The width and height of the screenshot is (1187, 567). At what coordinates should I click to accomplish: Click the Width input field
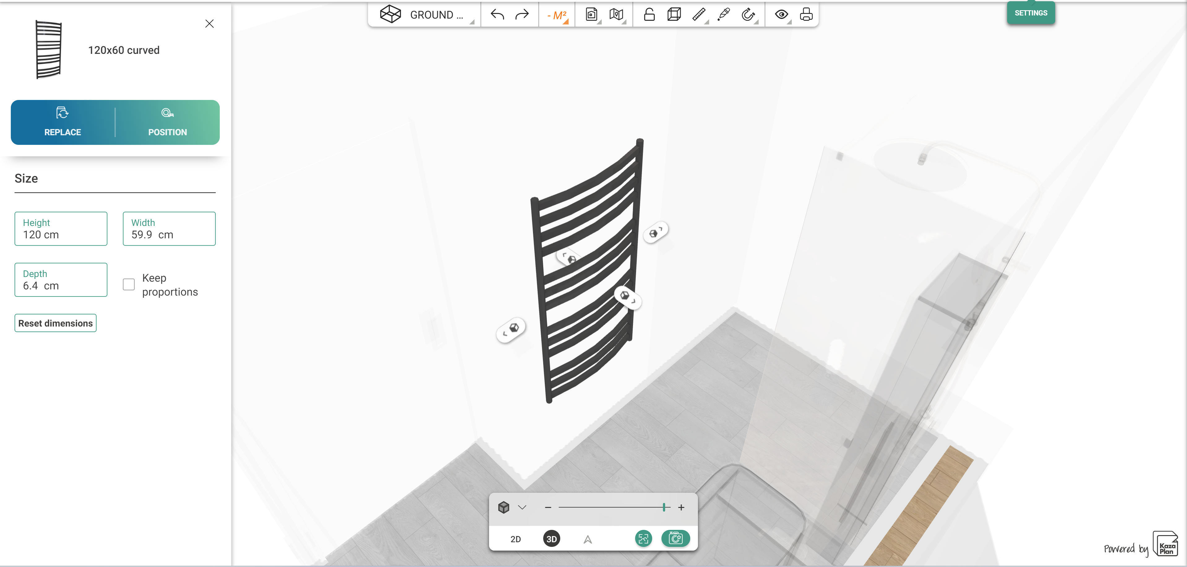tap(169, 228)
